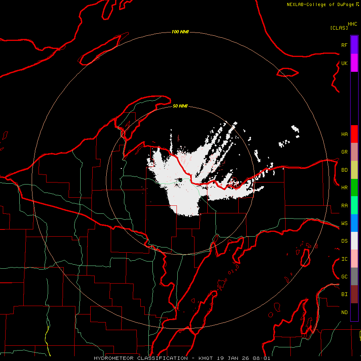Click the Hydrometeor Classification KMQT caption
Screen dimensions: 361x361
182,358
